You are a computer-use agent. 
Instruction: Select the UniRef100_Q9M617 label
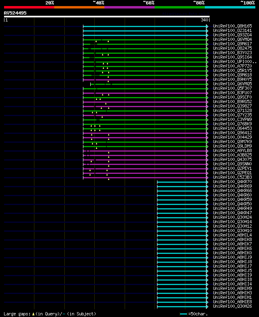232,44
